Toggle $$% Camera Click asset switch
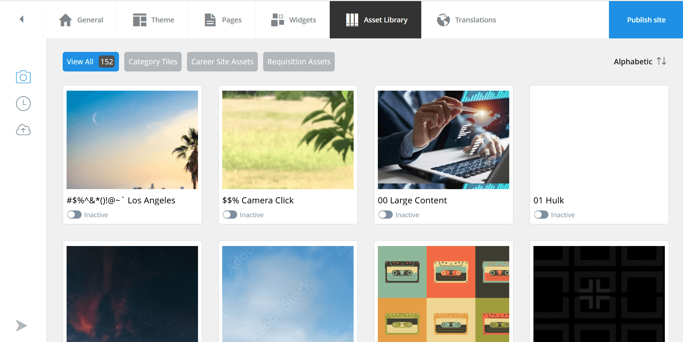Image resolution: width=683 pixels, height=342 pixels. [x=230, y=215]
